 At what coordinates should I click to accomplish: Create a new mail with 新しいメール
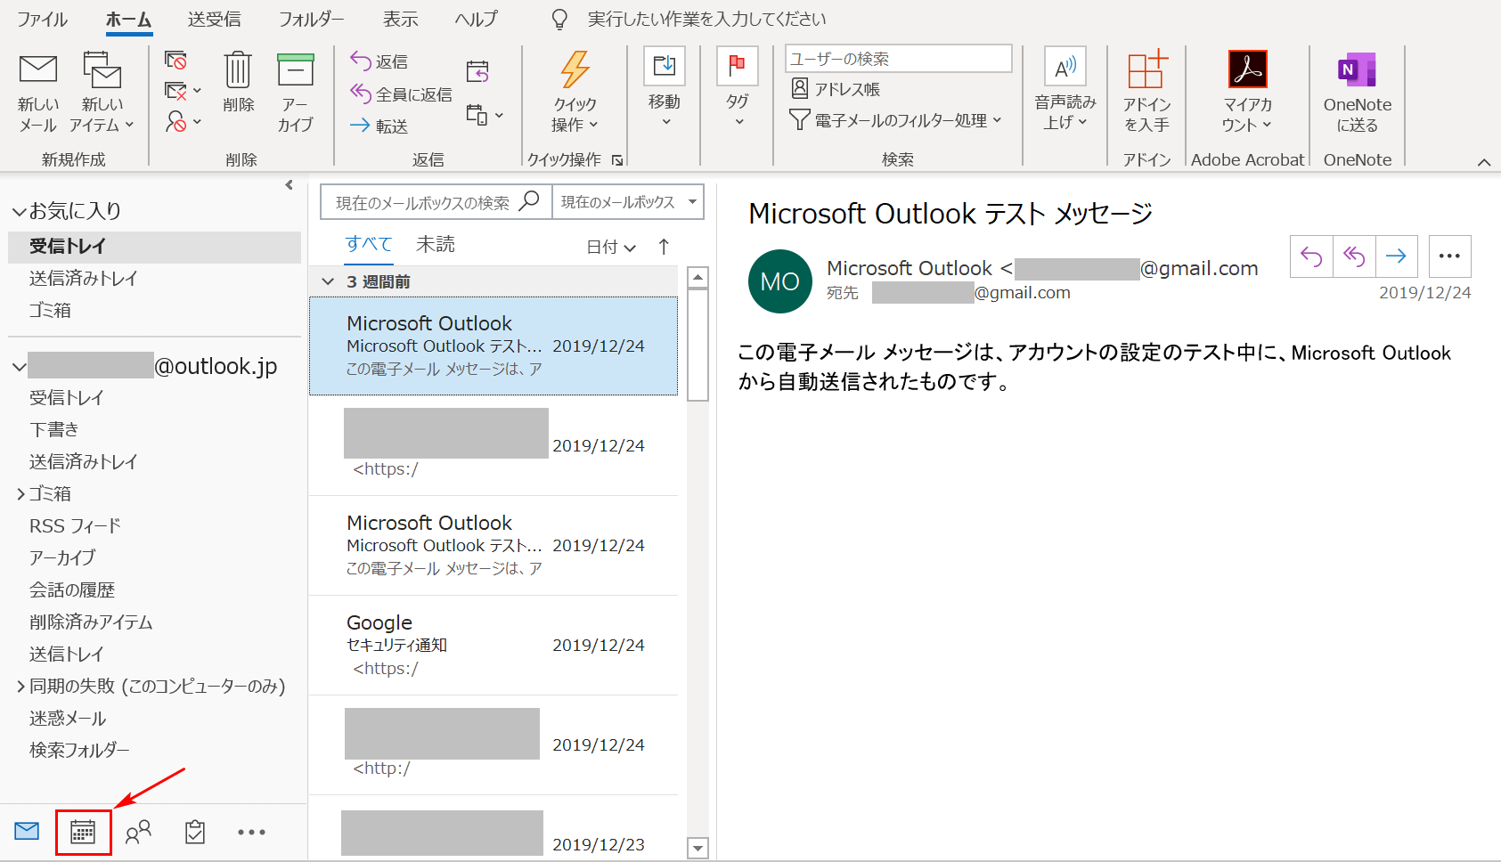point(37,93)
